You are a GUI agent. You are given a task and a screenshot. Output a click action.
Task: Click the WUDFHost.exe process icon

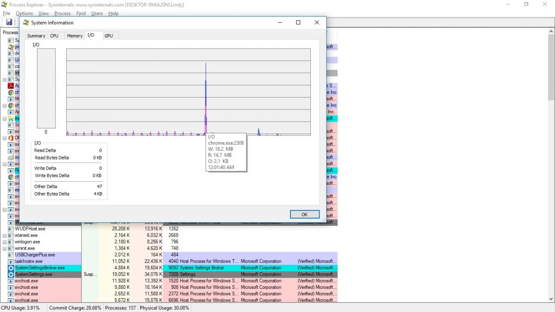[11, 229]
